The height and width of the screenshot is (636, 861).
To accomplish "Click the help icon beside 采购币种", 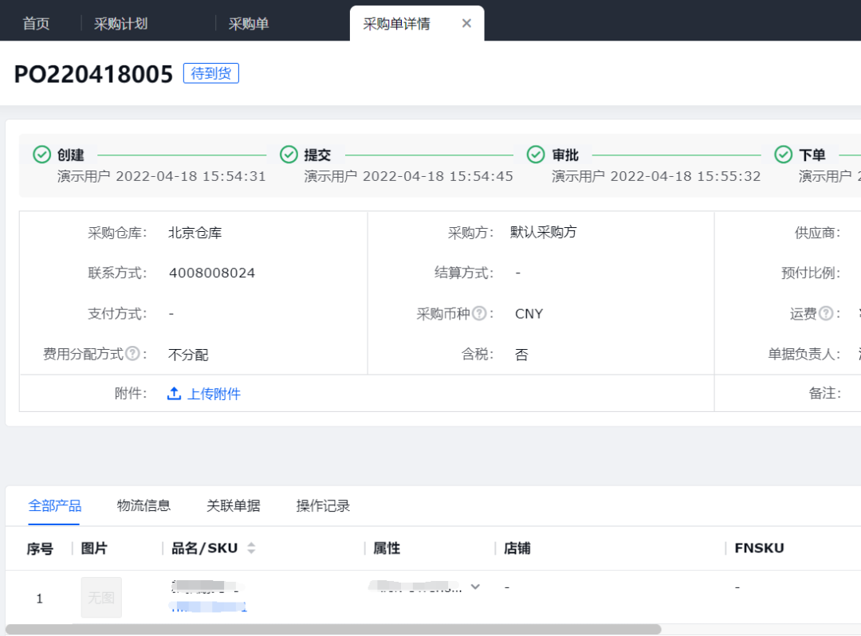I will [479, 314].
